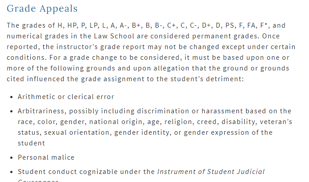The height and width of the screenshot is (182, 309).
Task: Click the italic Instrument of Student Judicial text
Action: 211,172
